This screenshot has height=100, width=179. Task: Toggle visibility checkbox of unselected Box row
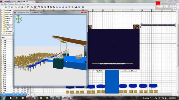tap(25, 92)
